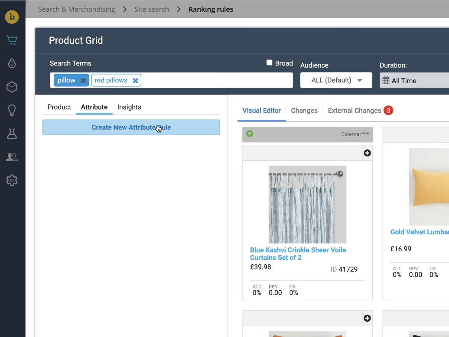Open the users audience sidebar section

pos(12,157)
